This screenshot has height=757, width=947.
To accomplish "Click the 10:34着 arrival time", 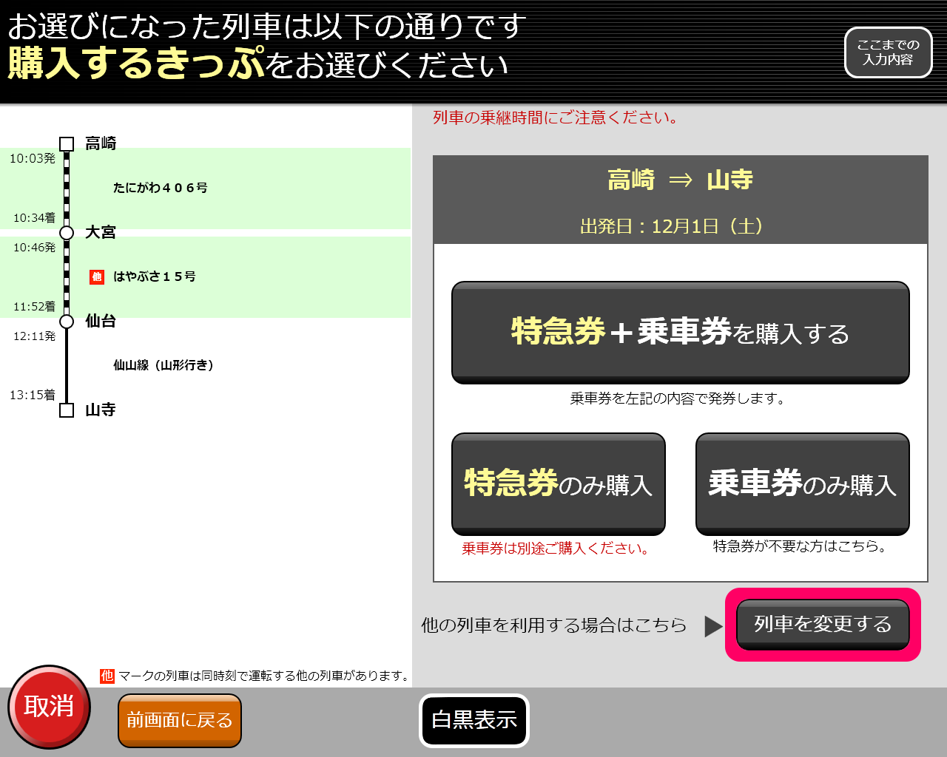I will [35, 218].
